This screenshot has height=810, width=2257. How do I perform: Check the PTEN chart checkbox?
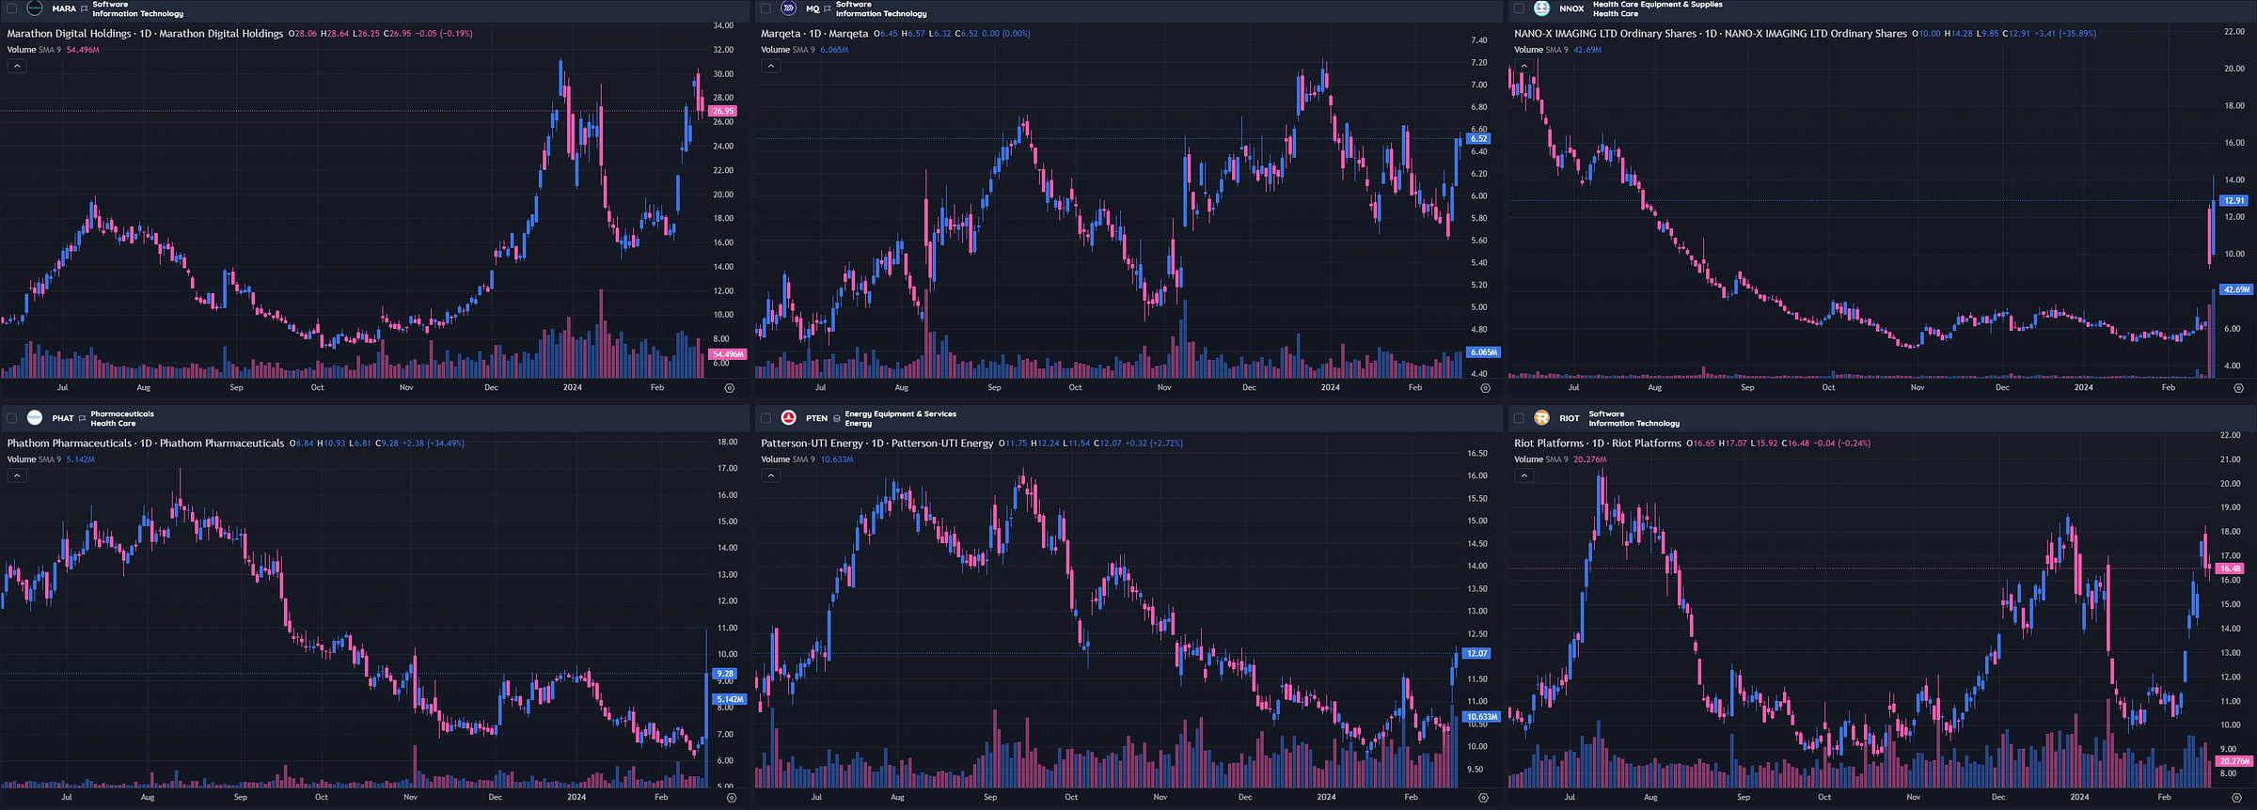tap(765, 418)
